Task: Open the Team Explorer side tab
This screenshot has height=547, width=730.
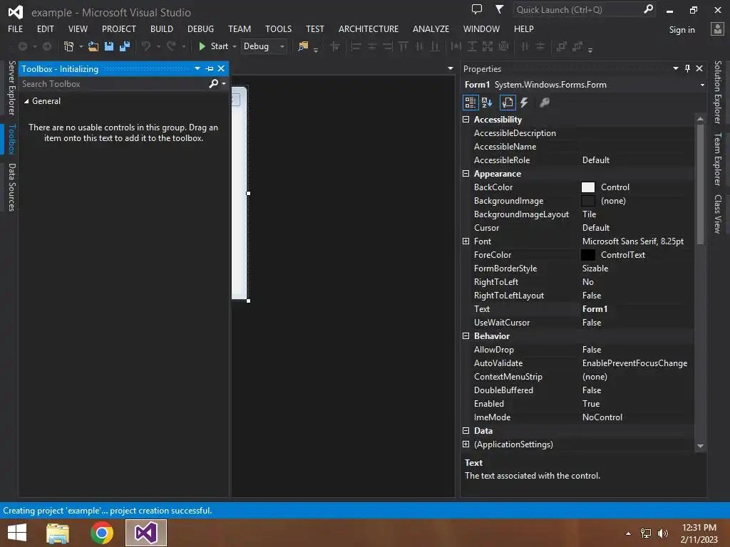Action: [x=718, y=159]
